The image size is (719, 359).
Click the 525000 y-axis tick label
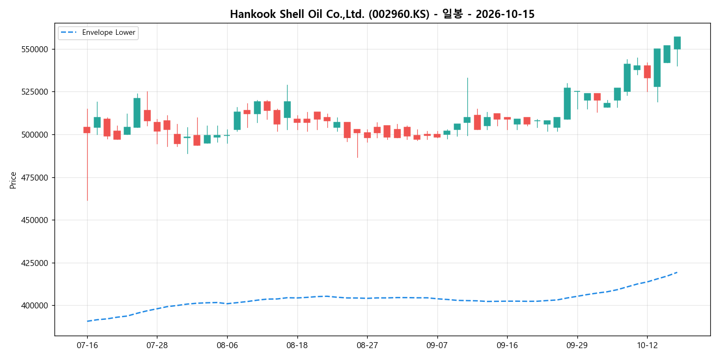[x=36, y=92]
